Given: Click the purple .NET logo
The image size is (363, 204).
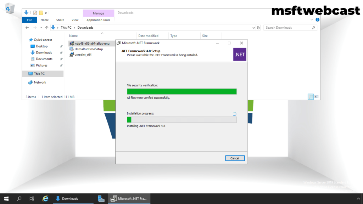Looking at the screenshot, I should [x=240, y=55].
